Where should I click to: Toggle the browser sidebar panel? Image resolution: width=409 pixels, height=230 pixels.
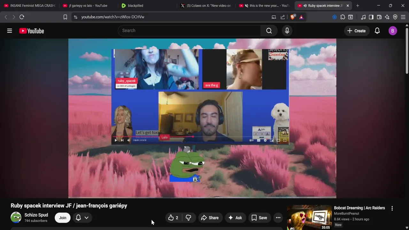point(371,17)
